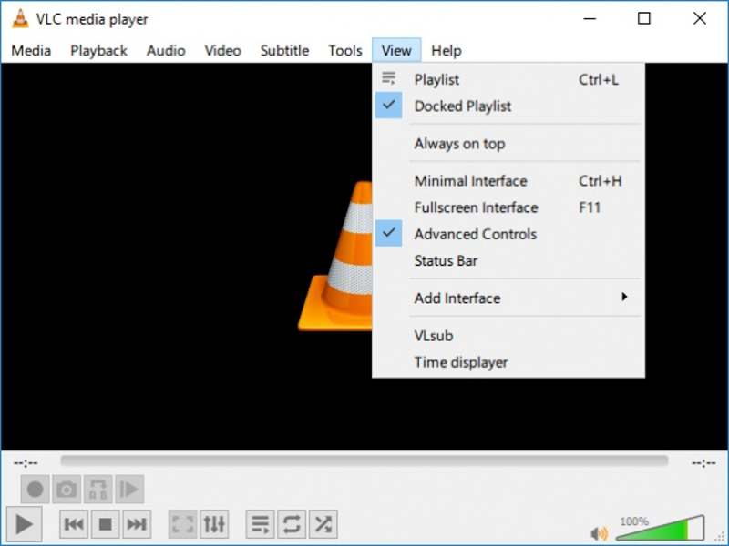Show the playlist panel
The image size is (729, 546).
pyautogui.click(x=260, y=523)
